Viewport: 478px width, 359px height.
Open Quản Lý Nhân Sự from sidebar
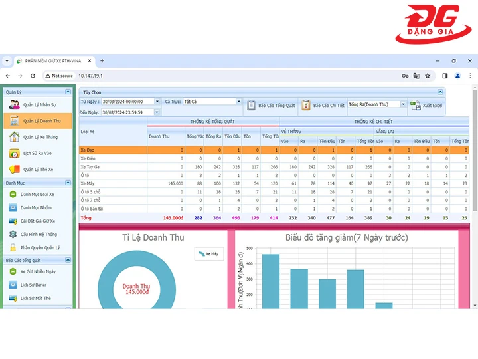click(x=14, y=105)
